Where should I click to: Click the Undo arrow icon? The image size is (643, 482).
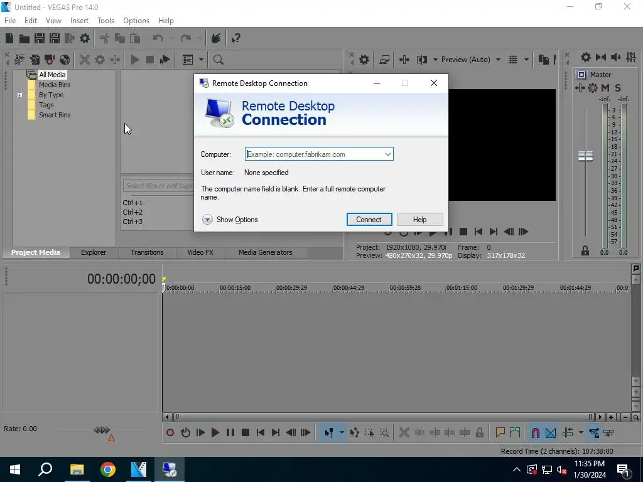click(158, 38)
